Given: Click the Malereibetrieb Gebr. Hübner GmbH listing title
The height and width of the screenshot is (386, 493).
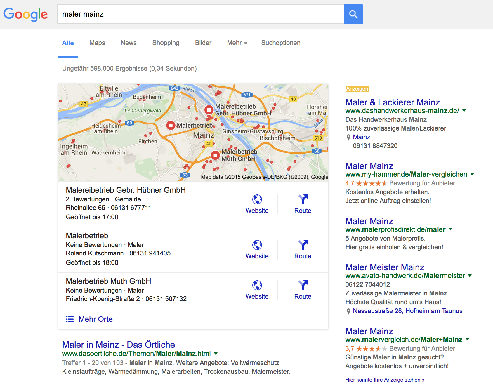Looking at the screenshot, I should [x=126, y=190].
